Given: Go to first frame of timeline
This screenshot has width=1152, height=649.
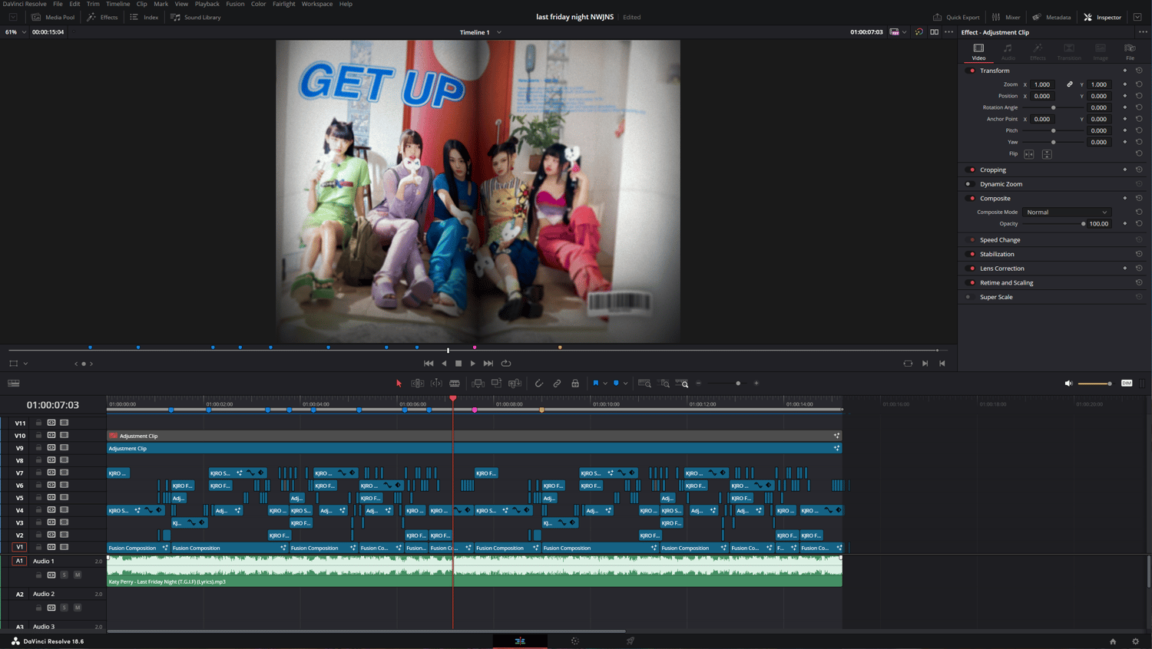Looking at the screenshot, I should [429, 364].
